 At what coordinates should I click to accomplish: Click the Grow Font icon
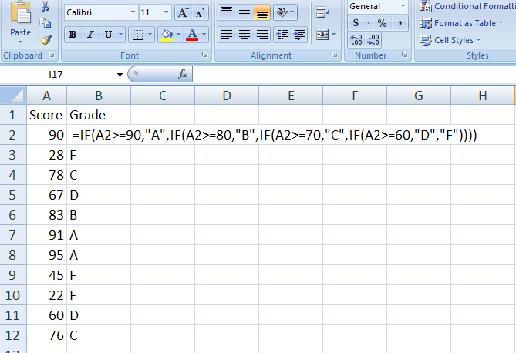pyautogui.click(x=183, y=12)
